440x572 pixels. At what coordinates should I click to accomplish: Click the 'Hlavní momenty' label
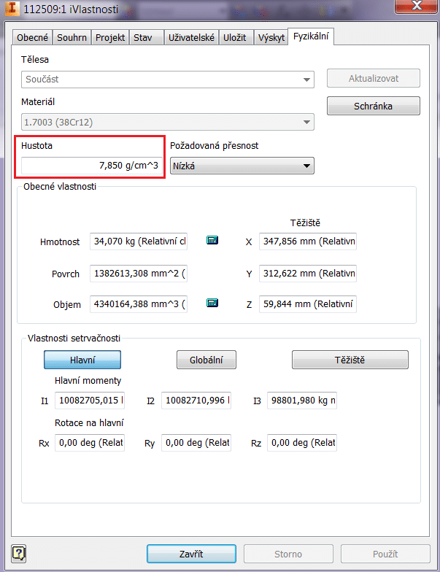[88, 381]
